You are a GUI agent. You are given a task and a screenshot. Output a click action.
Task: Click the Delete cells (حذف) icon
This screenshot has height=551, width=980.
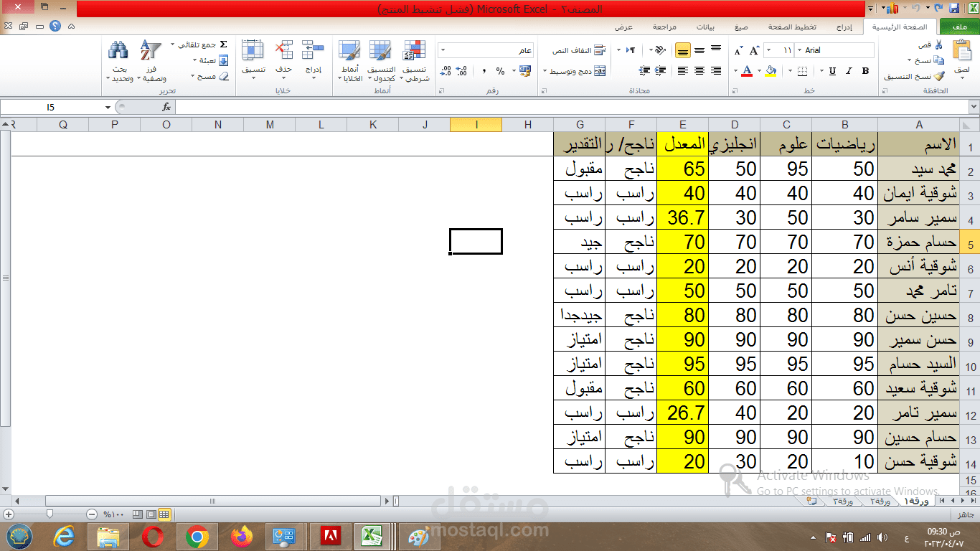point(284,50)
